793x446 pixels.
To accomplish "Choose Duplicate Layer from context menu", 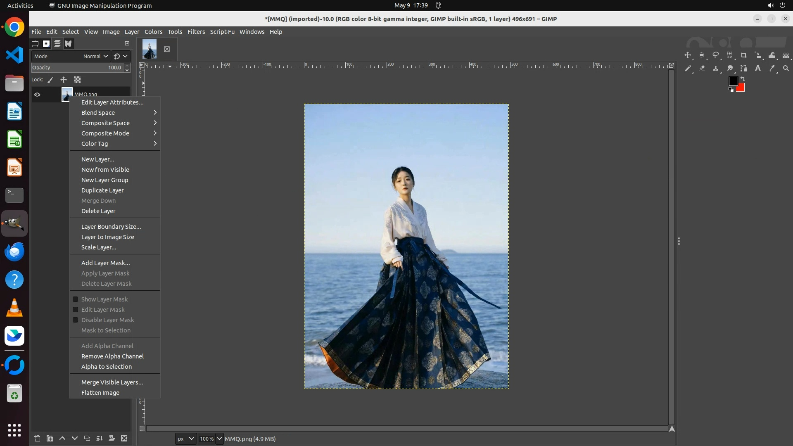I will (x=102, y=190).
